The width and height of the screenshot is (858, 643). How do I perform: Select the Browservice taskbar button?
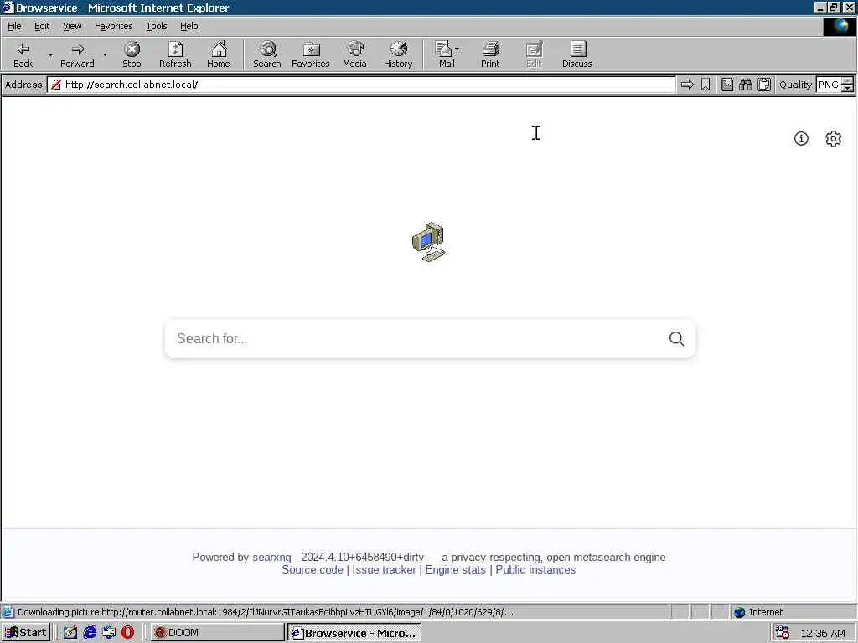click(354, 633)
